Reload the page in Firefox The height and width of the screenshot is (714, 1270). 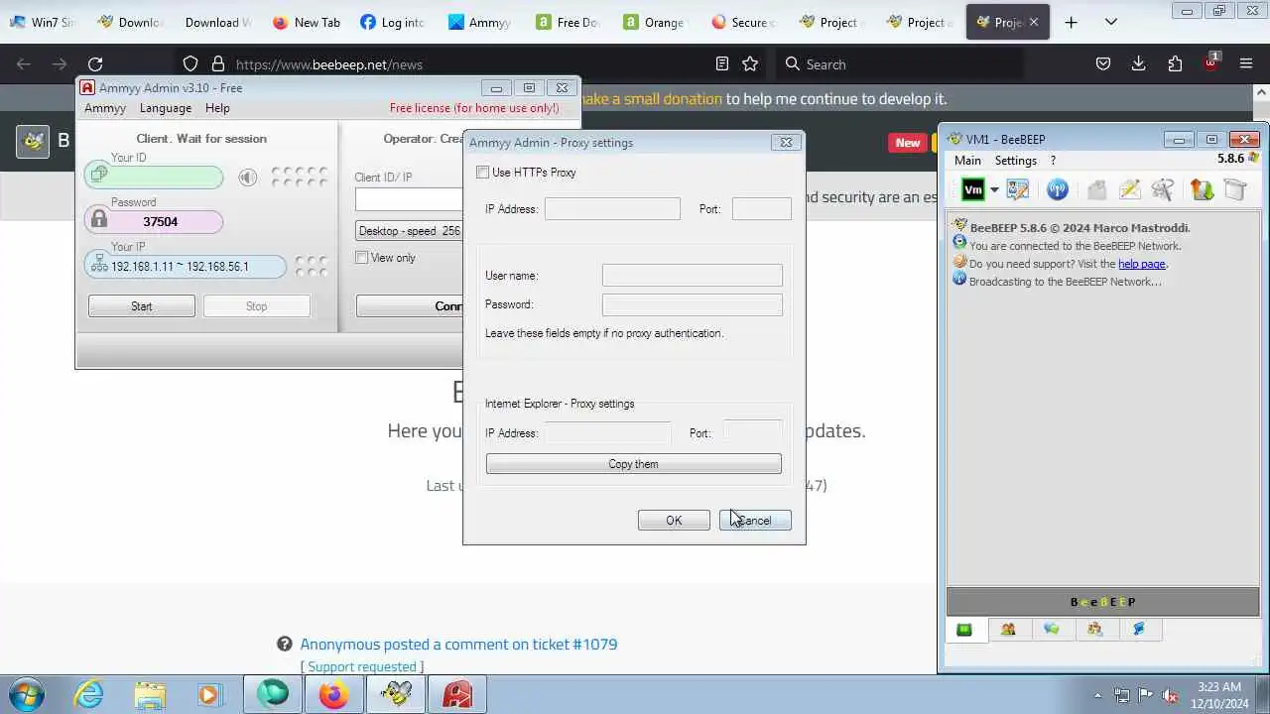95,64
